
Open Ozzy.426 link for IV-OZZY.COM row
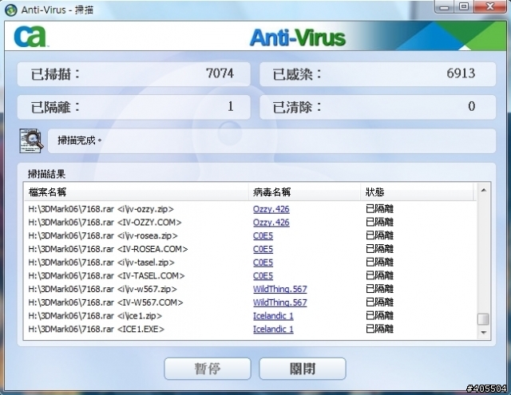point(271,223)
